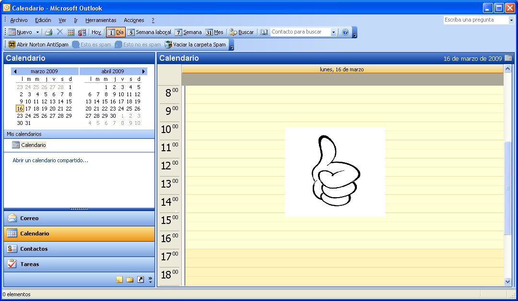Select the Delete (X) toolbar icon

(x=59, y=32)
